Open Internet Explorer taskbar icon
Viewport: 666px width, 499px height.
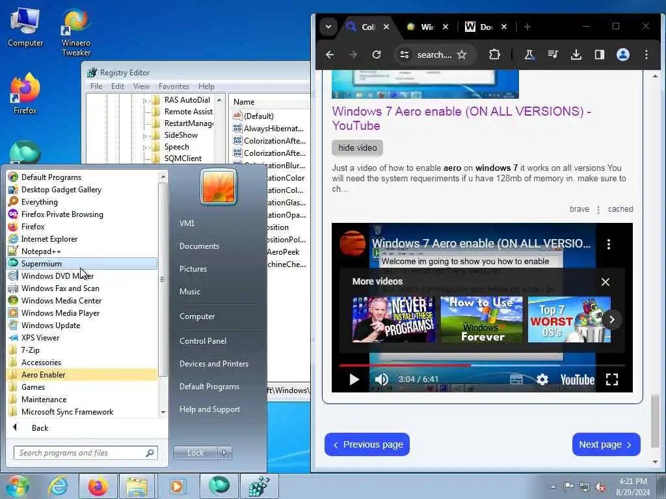(58, 486)
